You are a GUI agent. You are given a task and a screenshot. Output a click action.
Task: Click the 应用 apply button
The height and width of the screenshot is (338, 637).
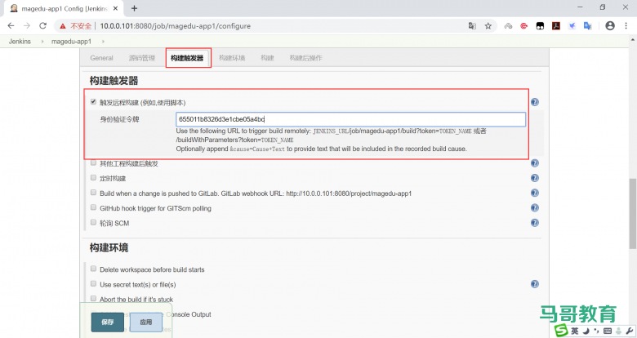pyautogui.click(x=146, y=322)
